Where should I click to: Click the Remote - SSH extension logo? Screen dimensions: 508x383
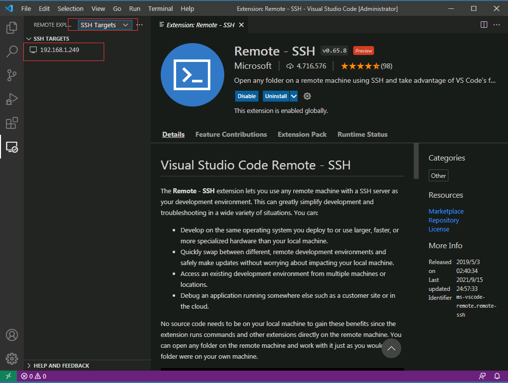192,75
